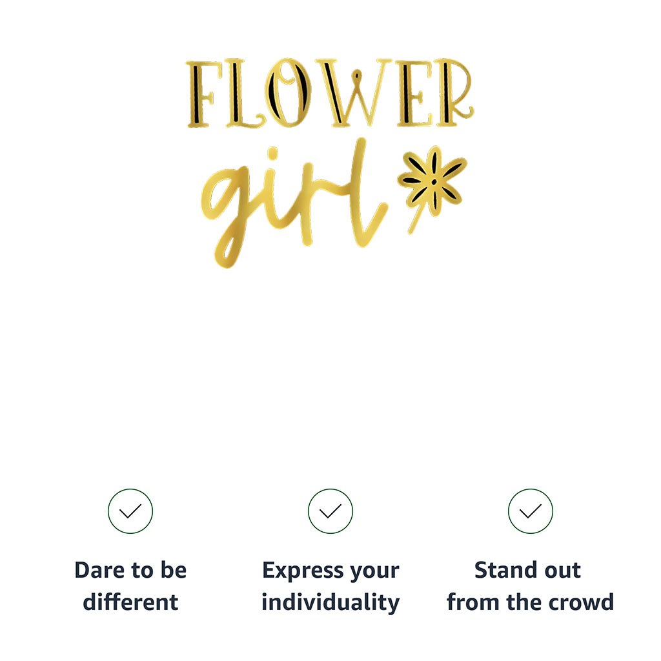The height and width of the screenshot is (661, 661).
Task: Select checkmark circle above "Express your individuality"
Action: [330, 511]
